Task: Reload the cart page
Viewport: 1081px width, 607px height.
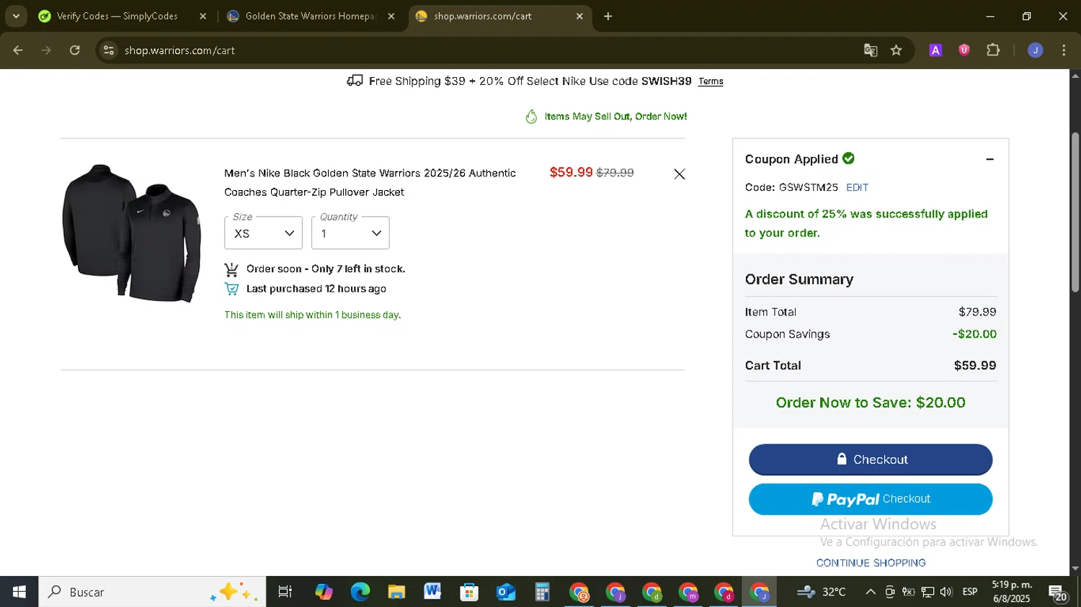Action: (75, 50)
